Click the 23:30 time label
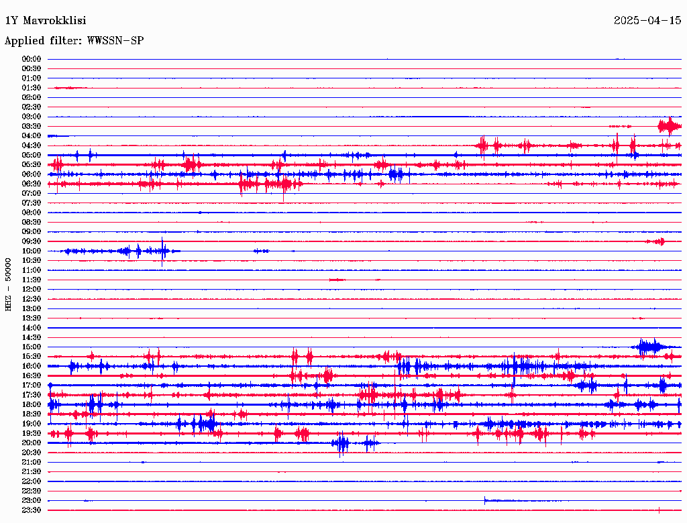 coord(31,510)
